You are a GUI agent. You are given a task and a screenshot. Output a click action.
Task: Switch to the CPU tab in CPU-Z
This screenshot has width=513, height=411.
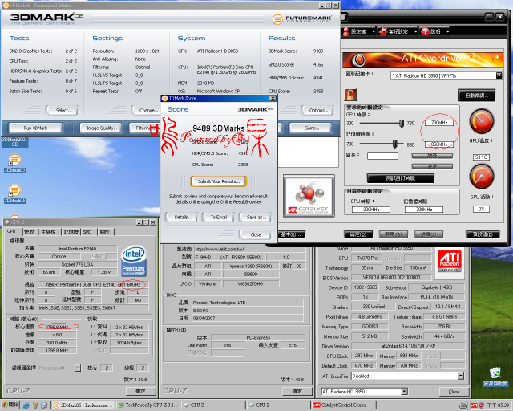pos(12,231)
